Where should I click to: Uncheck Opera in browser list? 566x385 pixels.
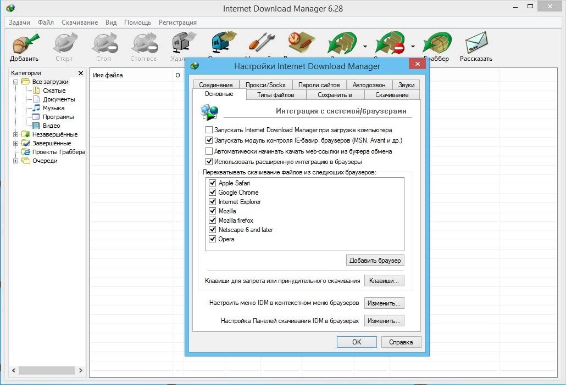click(x=213, y=239)
